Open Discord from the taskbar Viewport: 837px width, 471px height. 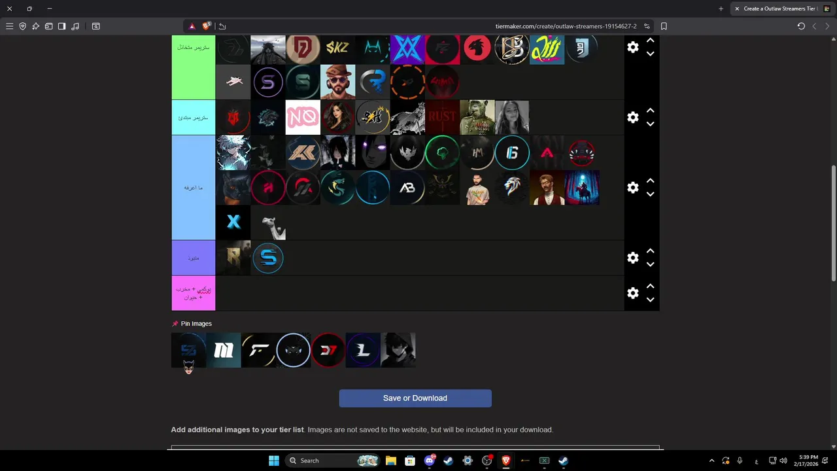(429, 461)
